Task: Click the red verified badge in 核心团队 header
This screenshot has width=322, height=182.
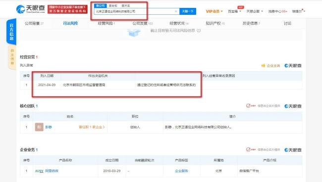Action: coord(251,106)
